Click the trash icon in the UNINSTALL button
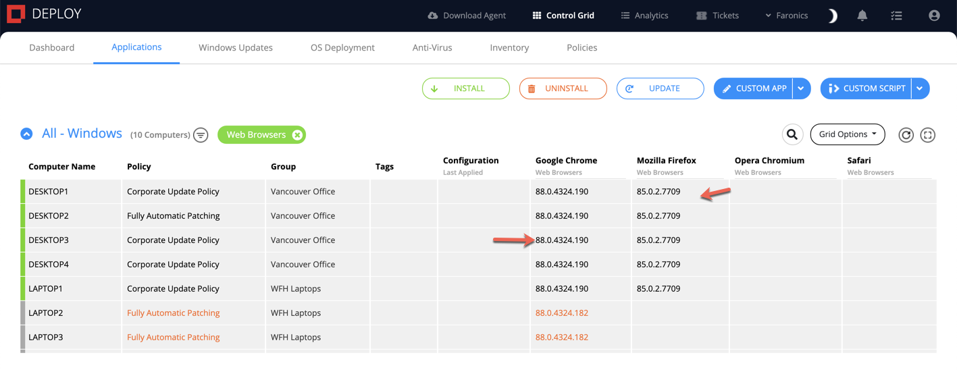Viewport: 957px width, 374px height. [x=532, y=88]
